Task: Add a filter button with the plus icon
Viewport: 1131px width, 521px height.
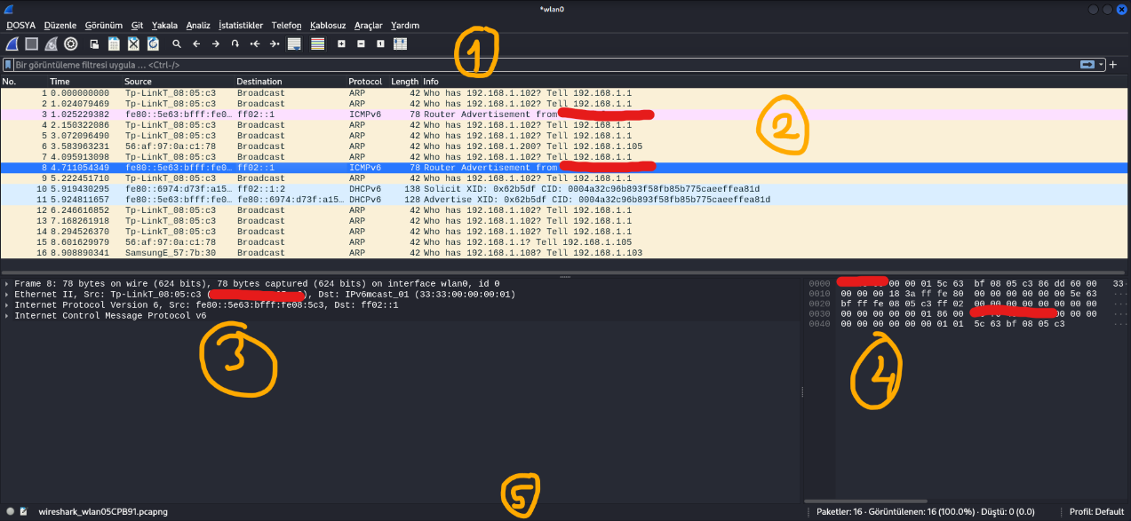Action: [1113, 65]
